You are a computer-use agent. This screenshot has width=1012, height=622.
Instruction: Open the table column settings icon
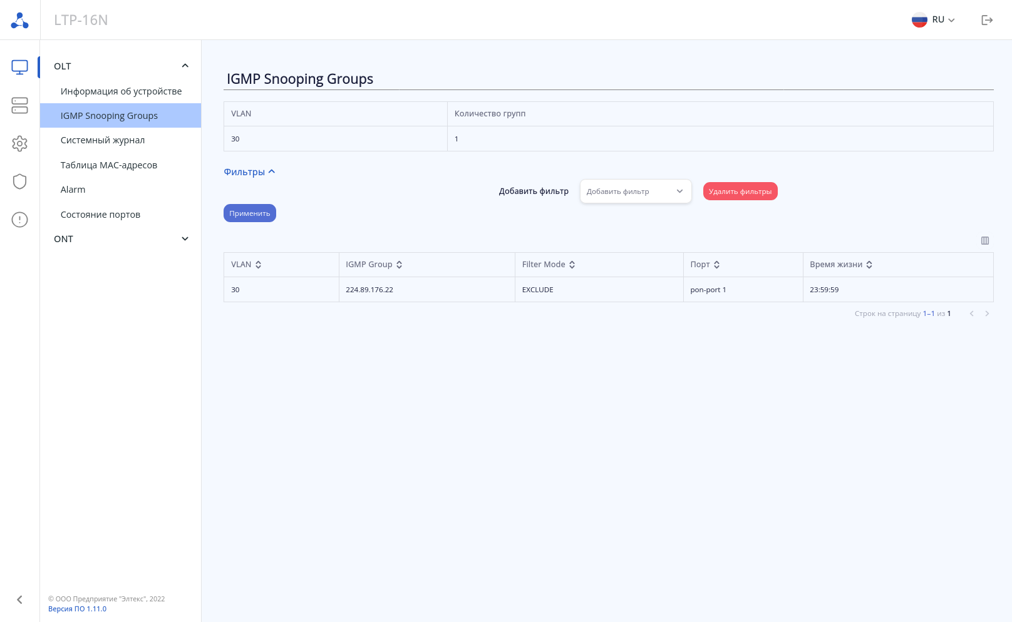point(985,241)
